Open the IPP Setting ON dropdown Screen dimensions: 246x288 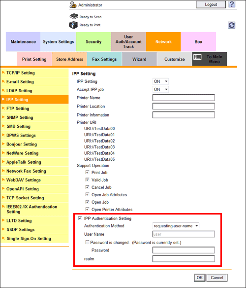click(x=160, y=81)
